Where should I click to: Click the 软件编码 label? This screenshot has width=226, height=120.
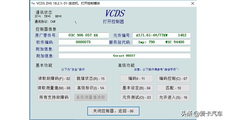pos(45,42)
